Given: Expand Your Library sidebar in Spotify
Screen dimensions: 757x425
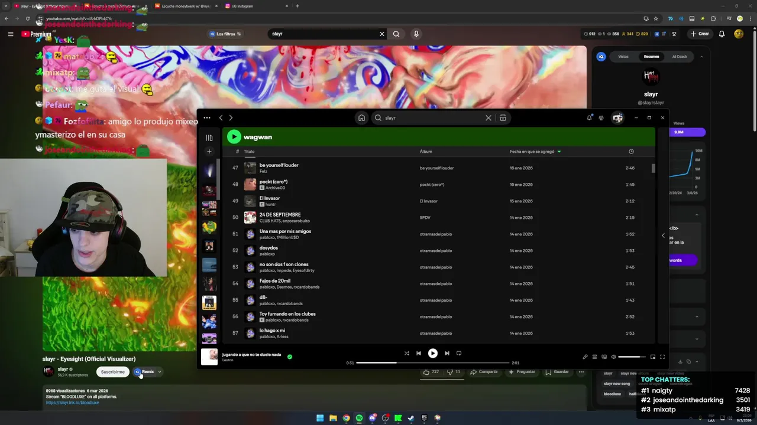Looking at the screenshot, I should (209, 138).
